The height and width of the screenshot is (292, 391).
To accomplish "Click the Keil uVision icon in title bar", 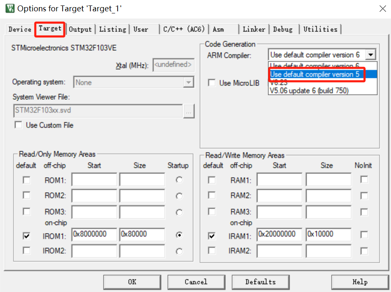I will pyautogui.click(x=10, y=8).
